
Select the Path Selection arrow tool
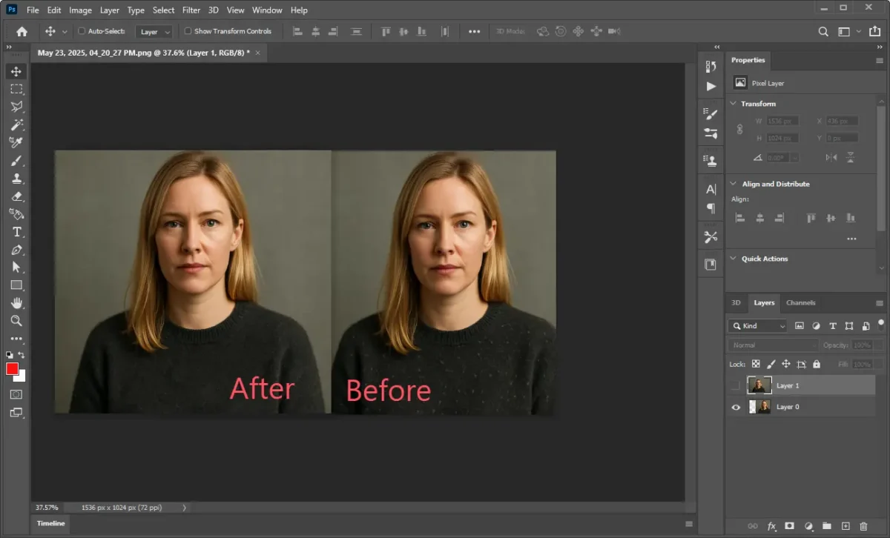click(16, 268)
